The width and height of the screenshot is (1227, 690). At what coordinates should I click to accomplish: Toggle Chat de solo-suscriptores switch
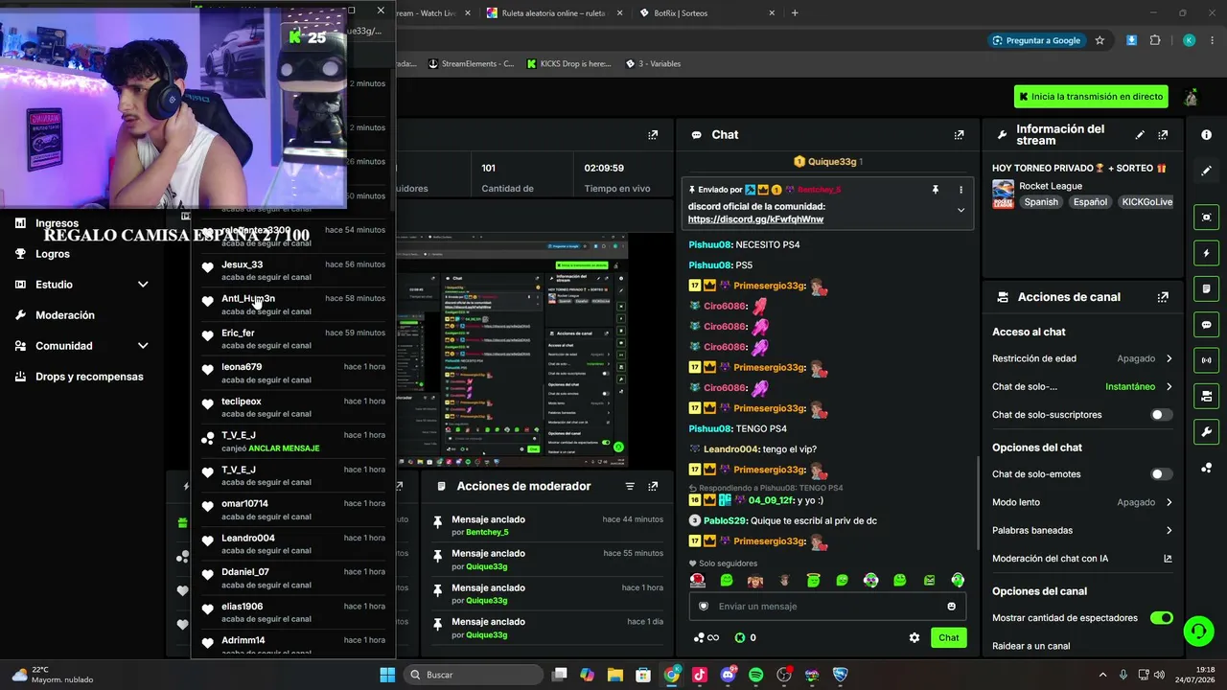[x=1161, y=415]
